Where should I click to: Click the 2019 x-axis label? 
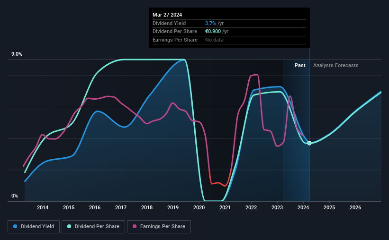(x=173, y=207)
